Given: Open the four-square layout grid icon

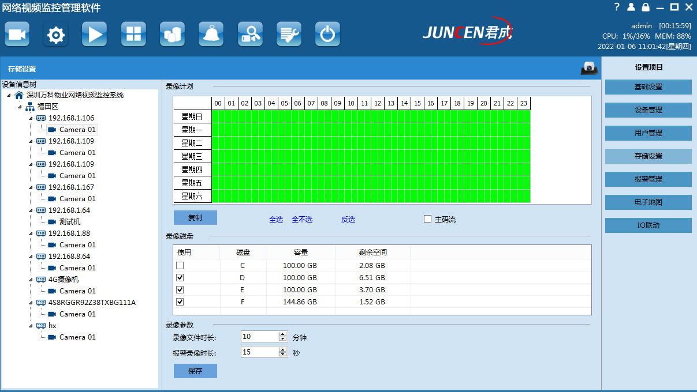Looking at the screenshot, I should pos(133,35).
